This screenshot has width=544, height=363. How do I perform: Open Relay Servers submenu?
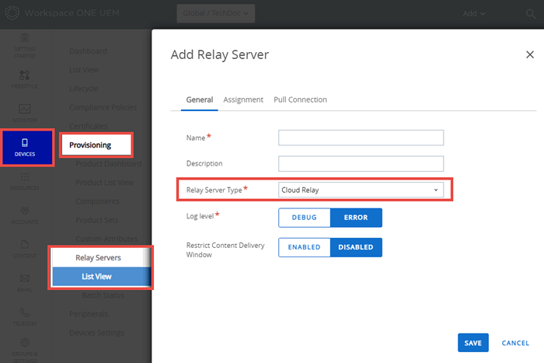click(98, 258)
